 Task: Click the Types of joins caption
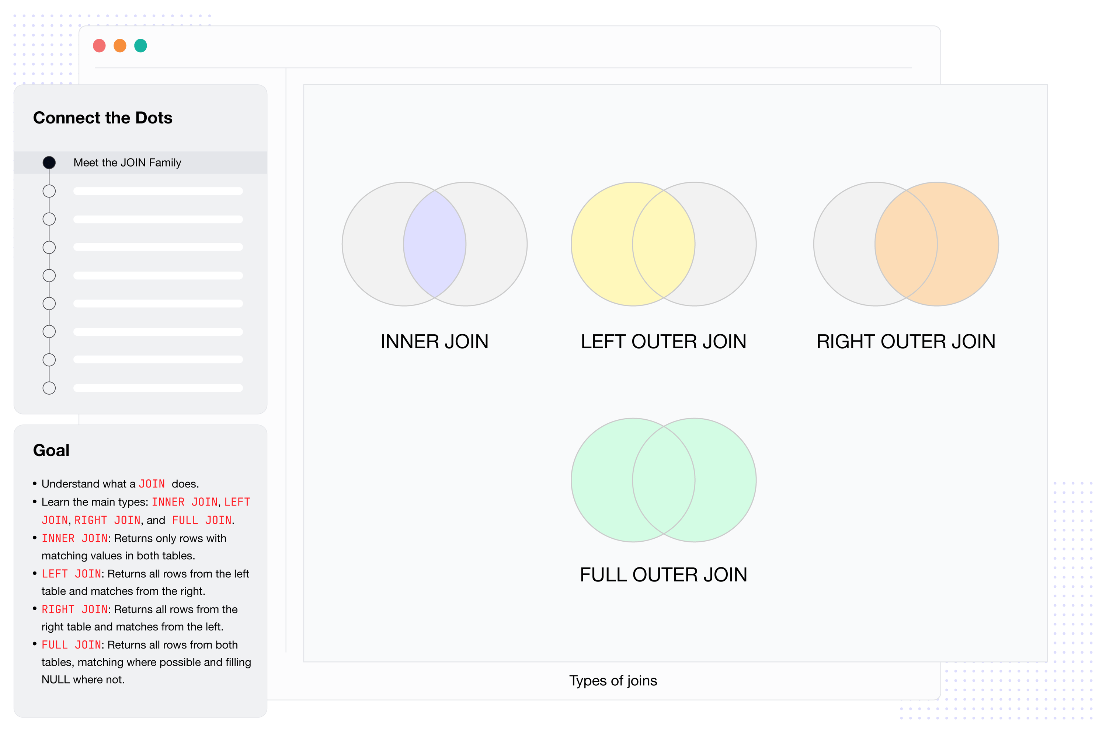[x=613, y=680]
